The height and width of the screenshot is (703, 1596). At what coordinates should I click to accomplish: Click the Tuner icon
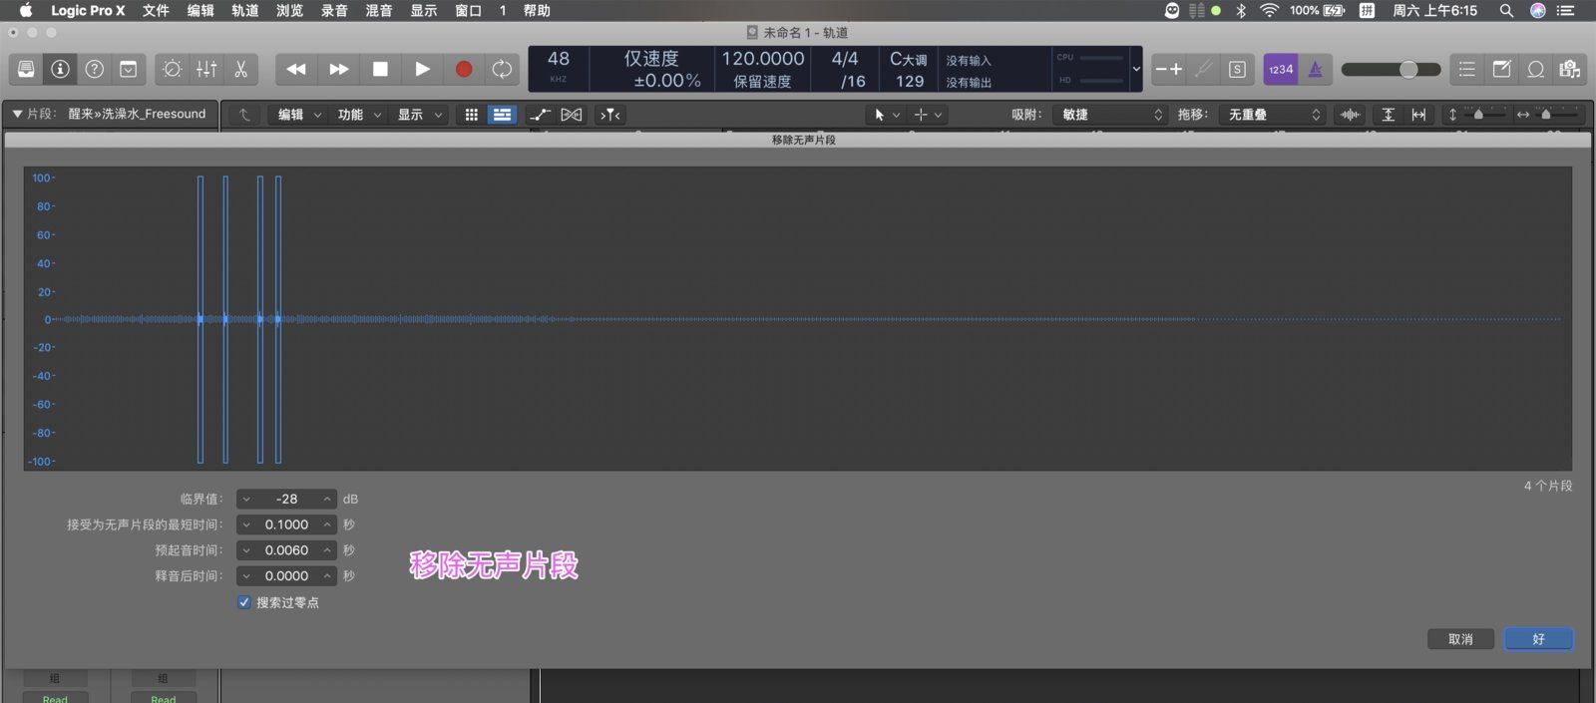pyautogui.click(x=1204, y=69)
